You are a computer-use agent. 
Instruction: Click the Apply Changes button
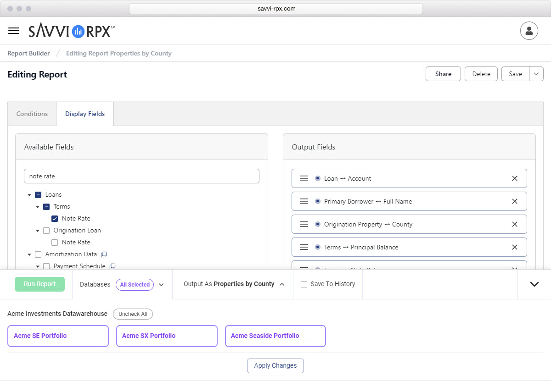coord(275,365)
